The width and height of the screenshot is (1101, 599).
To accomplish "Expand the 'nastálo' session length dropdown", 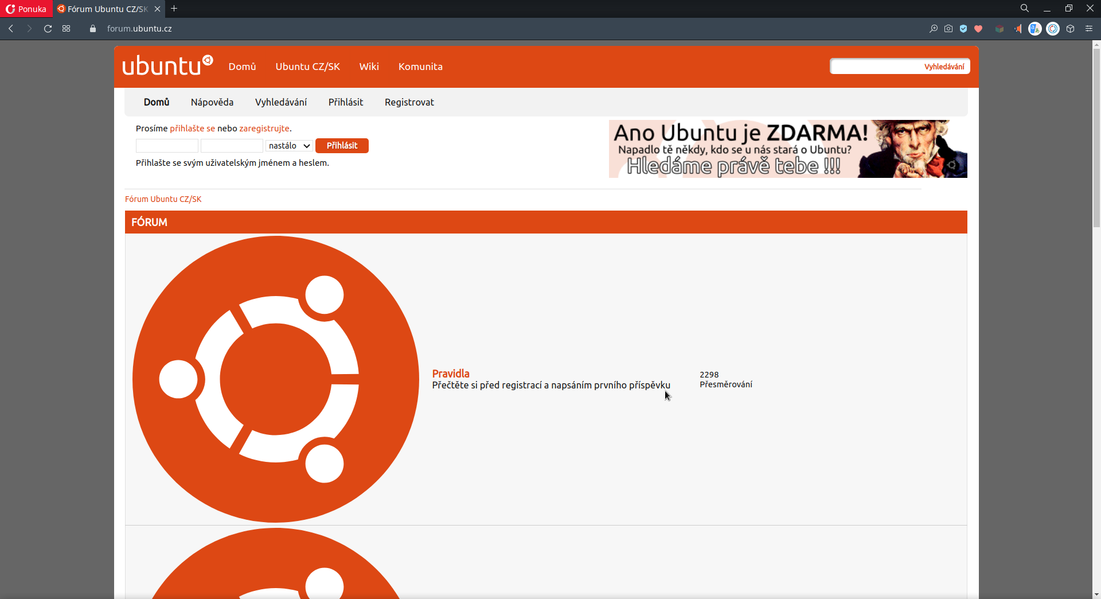I will [x=289, y=146].
